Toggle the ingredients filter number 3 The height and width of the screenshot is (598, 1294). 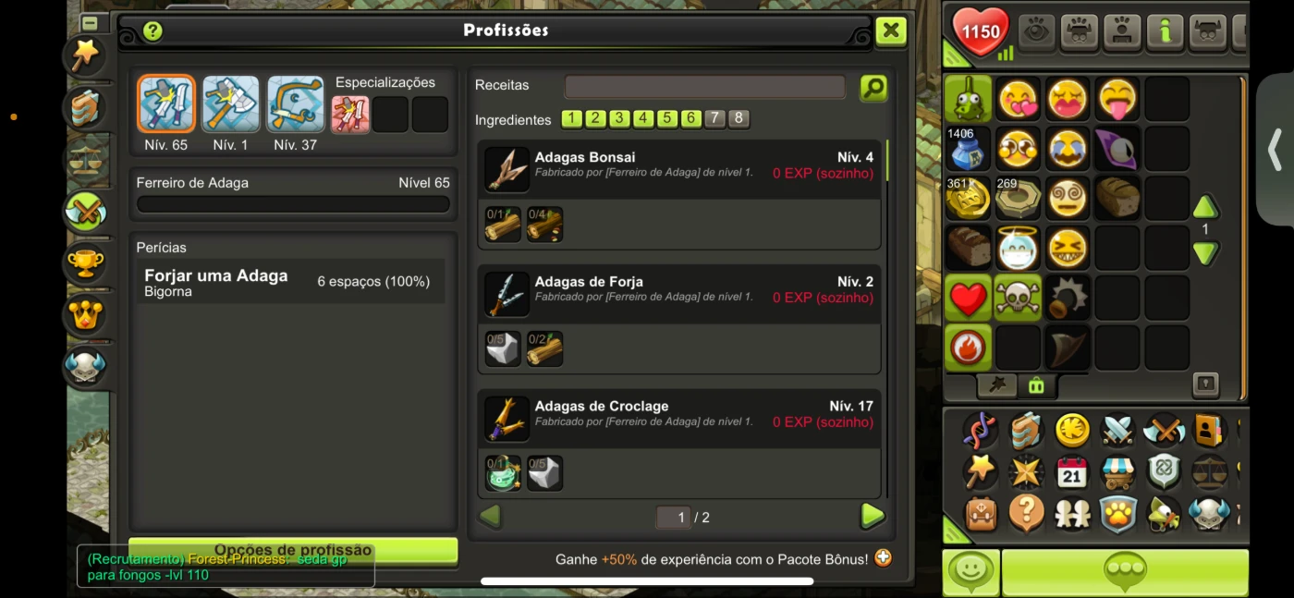click(x=619, y=118)
